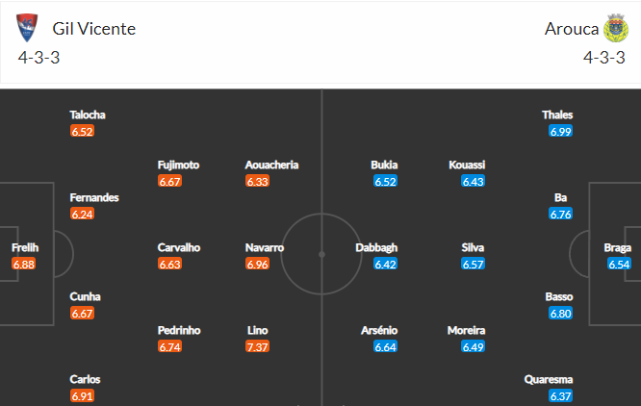Click Lino's 7.37 rating badge
641x406 pixels.
click(x=258, y=346)
